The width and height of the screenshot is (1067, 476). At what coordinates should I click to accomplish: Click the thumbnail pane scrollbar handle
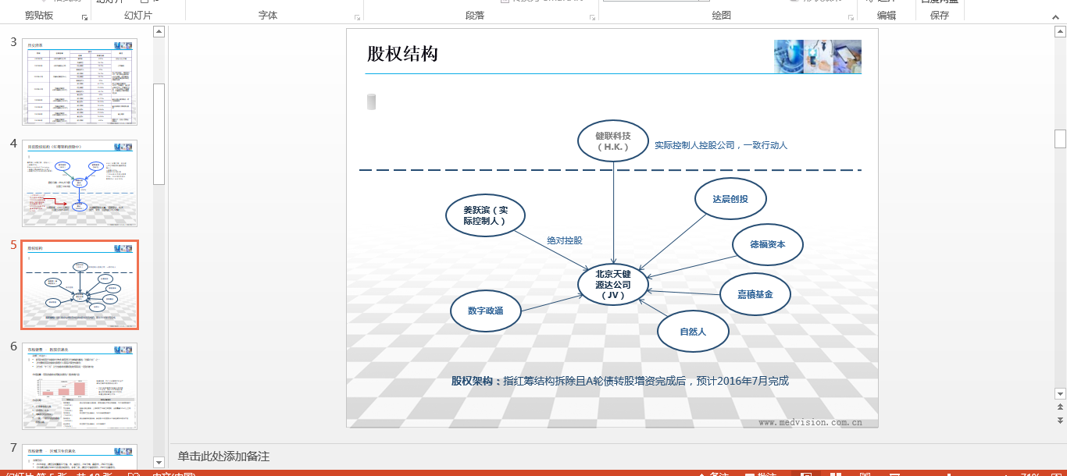pyautogui.click(x=159, y=133)
